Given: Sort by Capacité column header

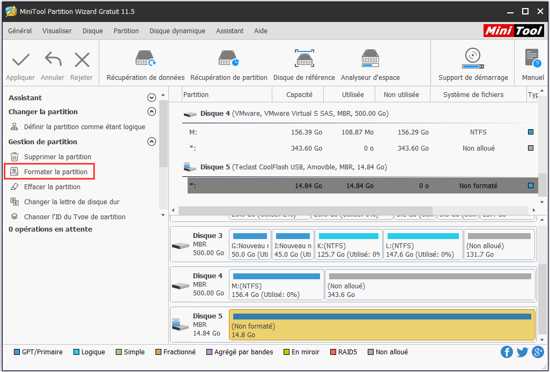Looking at the screenshot, I should point(298,95).
